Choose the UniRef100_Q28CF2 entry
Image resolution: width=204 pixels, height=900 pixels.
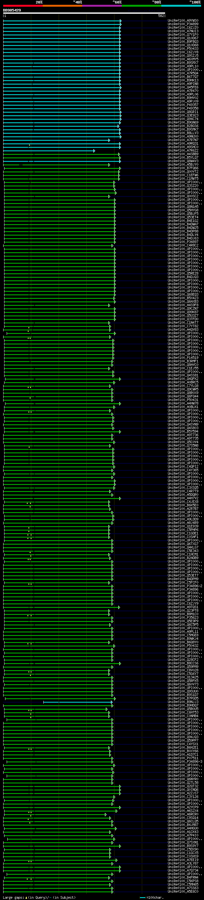tap(183, 660)
